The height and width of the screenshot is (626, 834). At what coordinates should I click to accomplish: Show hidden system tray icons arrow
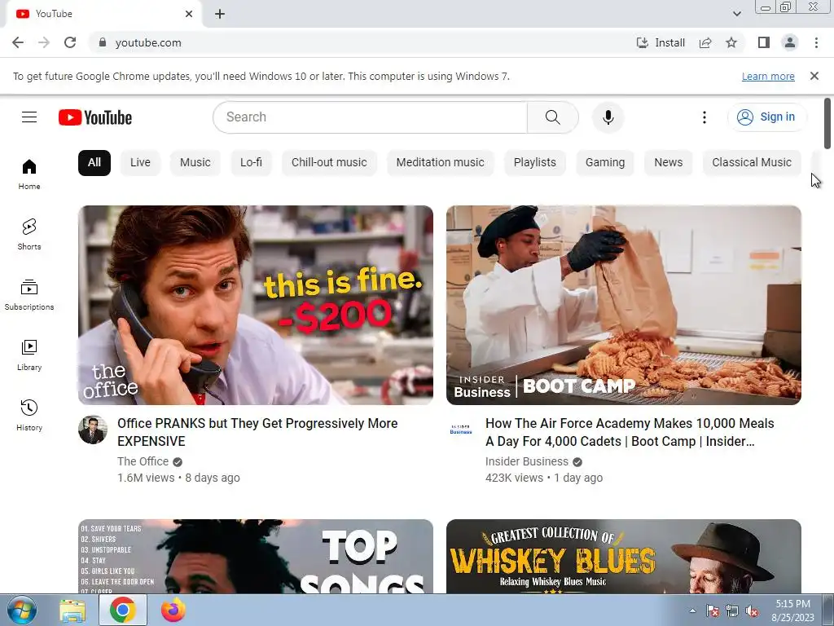(692, 611)
